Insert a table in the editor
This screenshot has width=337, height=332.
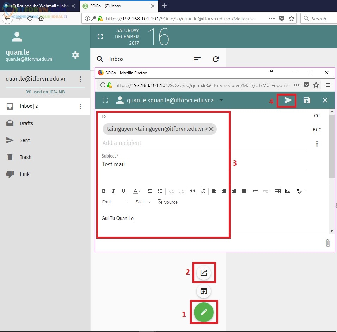tap(278, 191)
